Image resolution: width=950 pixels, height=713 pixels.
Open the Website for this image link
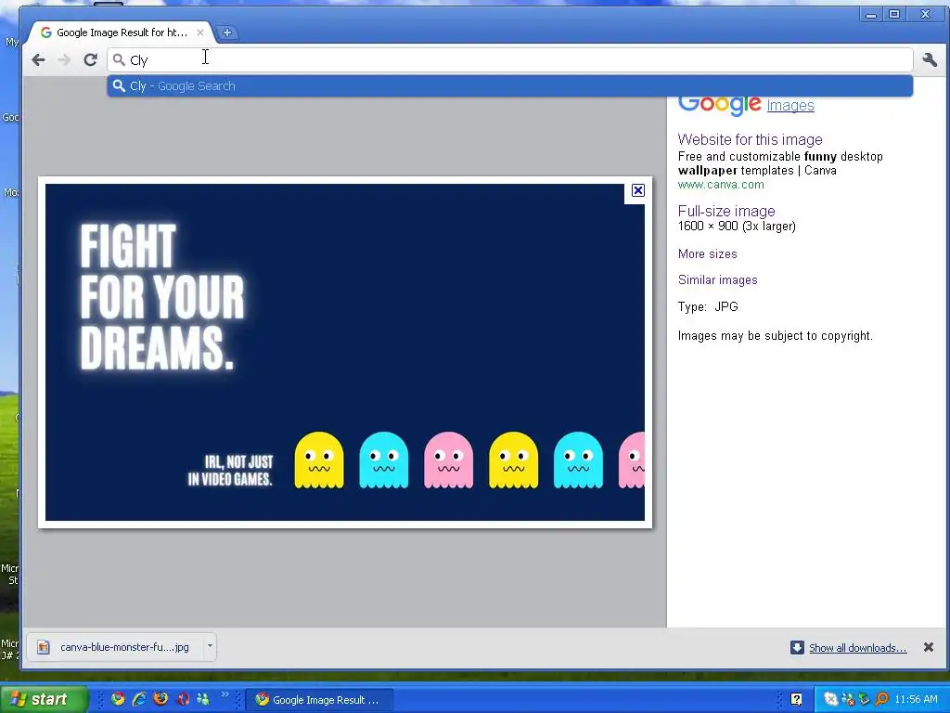click(x=750, y=139)
